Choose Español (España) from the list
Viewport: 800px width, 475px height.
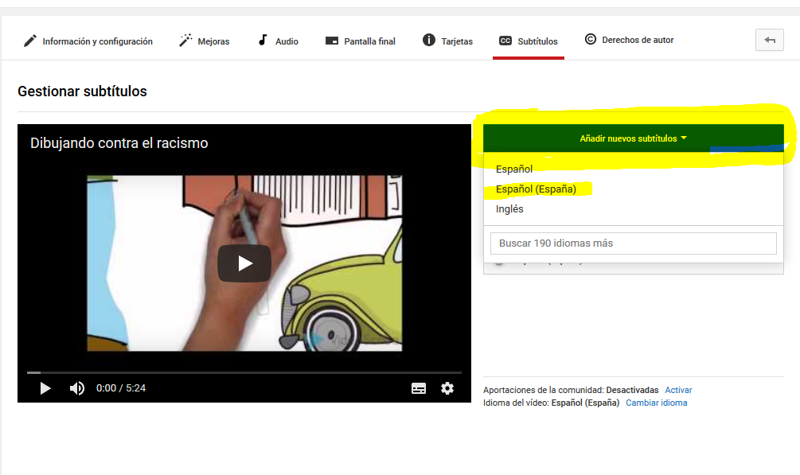coord(536,189)
